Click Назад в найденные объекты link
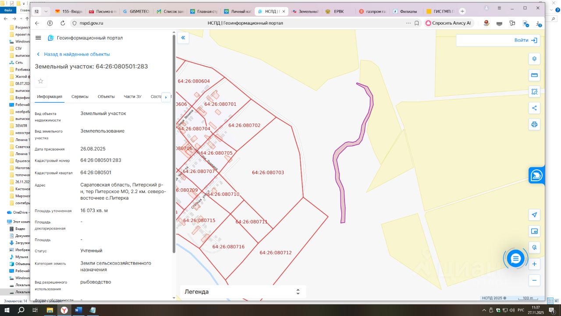561x316 pixels. tap(73, 54)
